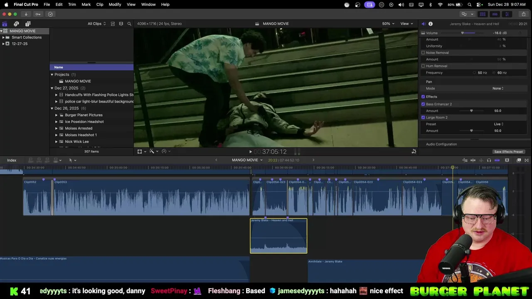The image size is (532, 299).
Task: Toggle audio skimming headphones icon
Action: [x=489, y=160]
